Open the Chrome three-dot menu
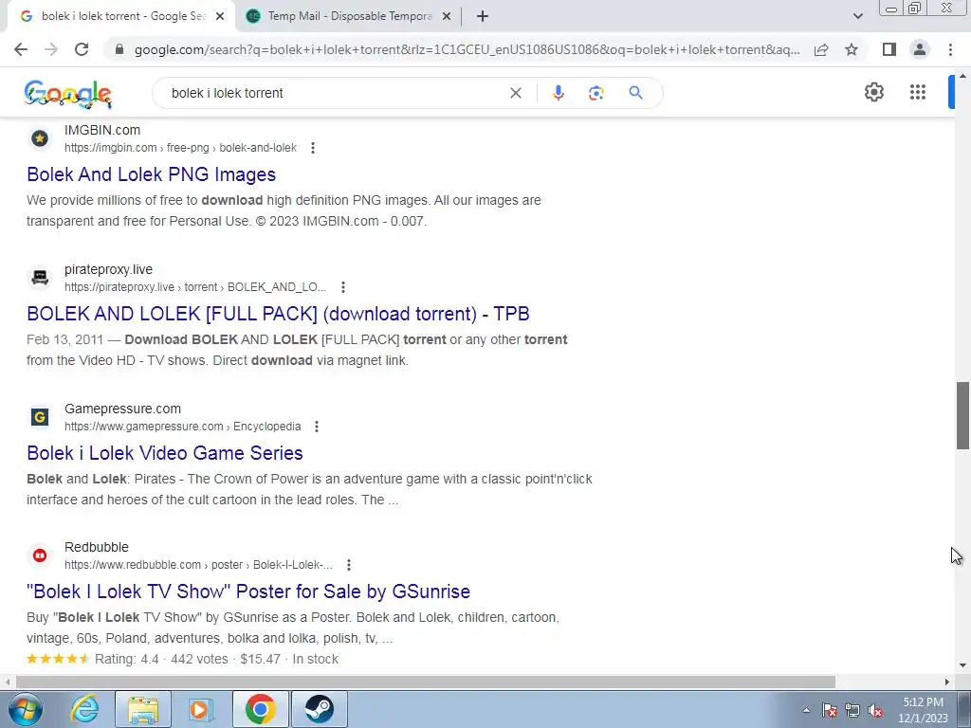The width and height of the screenshot is (971, 728). (x=950, y=49)
